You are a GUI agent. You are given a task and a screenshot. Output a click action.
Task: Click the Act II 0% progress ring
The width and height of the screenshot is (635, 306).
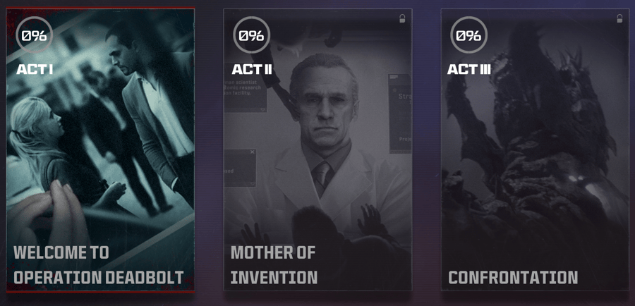[x=251, y=35]
